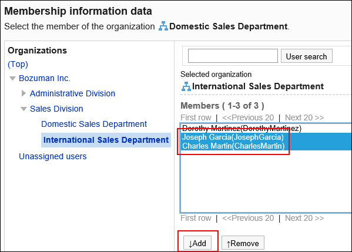The width and height of the screenshot is (352, 252).
Task: Select Administrative Division in the tree
Action: (72, 93)
